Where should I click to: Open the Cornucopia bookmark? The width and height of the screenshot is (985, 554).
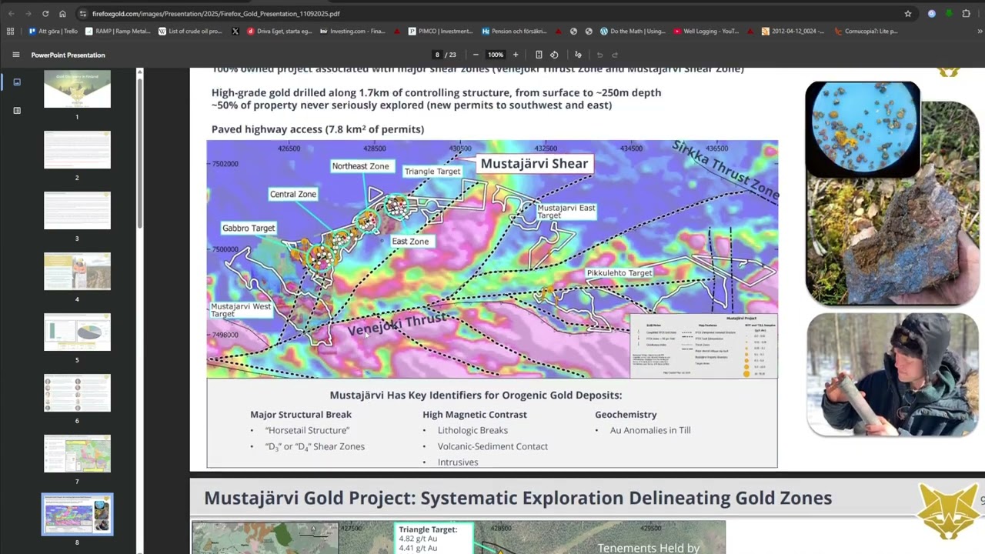pos(866,32)
